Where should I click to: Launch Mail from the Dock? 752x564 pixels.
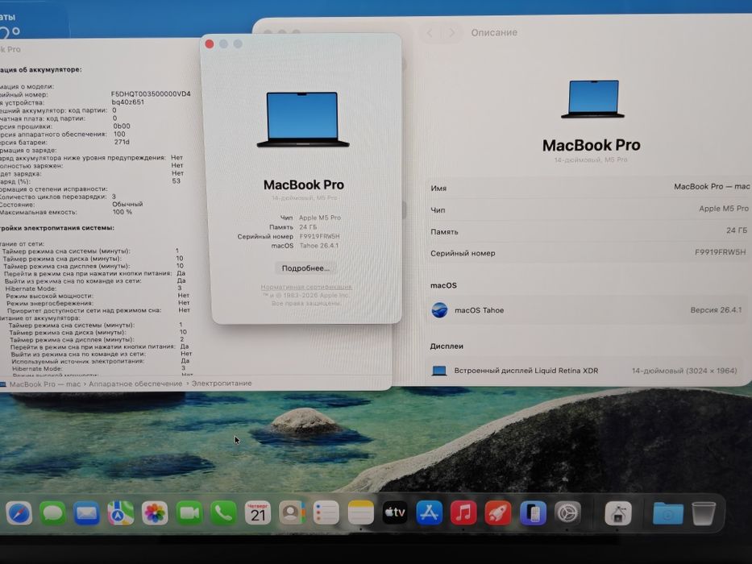[x=87, y=513]
